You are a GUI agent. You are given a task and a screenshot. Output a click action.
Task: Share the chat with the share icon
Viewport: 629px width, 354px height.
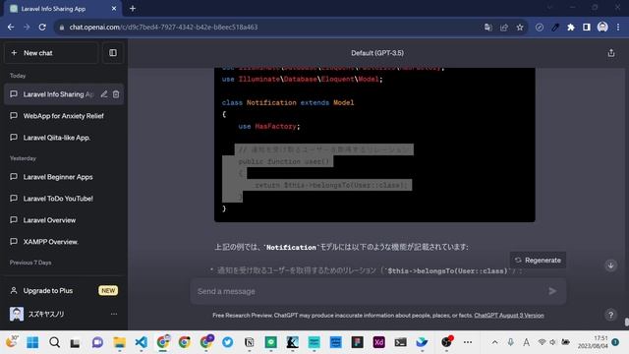[611, 53]
